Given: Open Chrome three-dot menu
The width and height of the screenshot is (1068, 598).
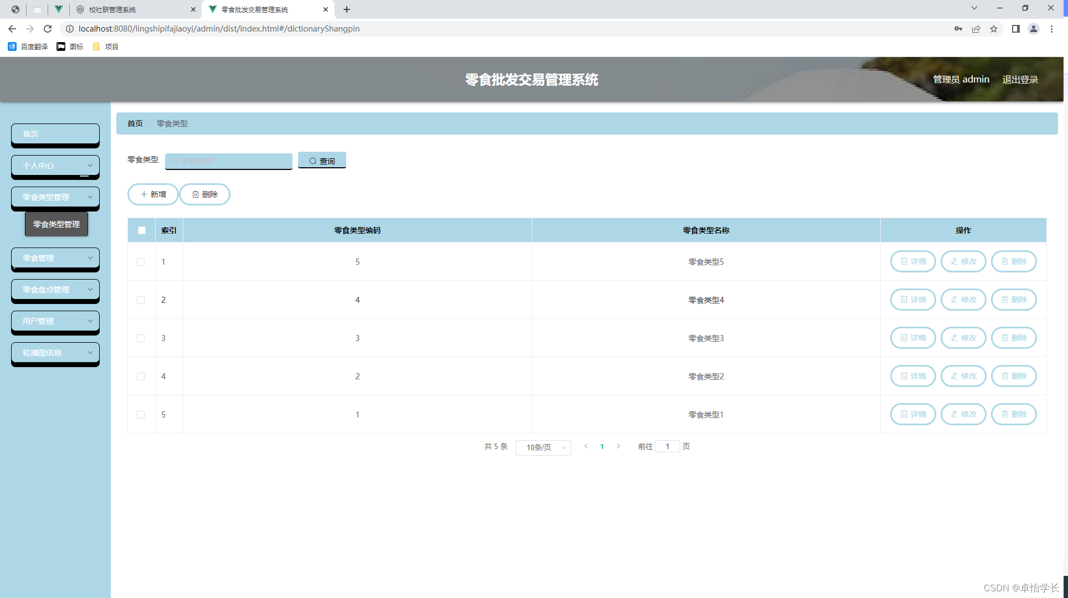Looking at the screenshot, I should tap(1051, 29).
